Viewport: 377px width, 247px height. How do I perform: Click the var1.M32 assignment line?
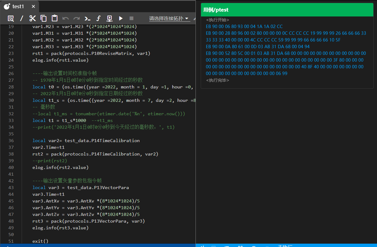85,40
